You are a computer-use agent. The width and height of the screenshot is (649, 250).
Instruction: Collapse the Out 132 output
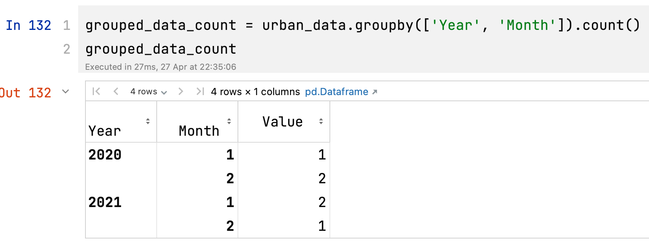pyautogui.click(x=66, y=92)
